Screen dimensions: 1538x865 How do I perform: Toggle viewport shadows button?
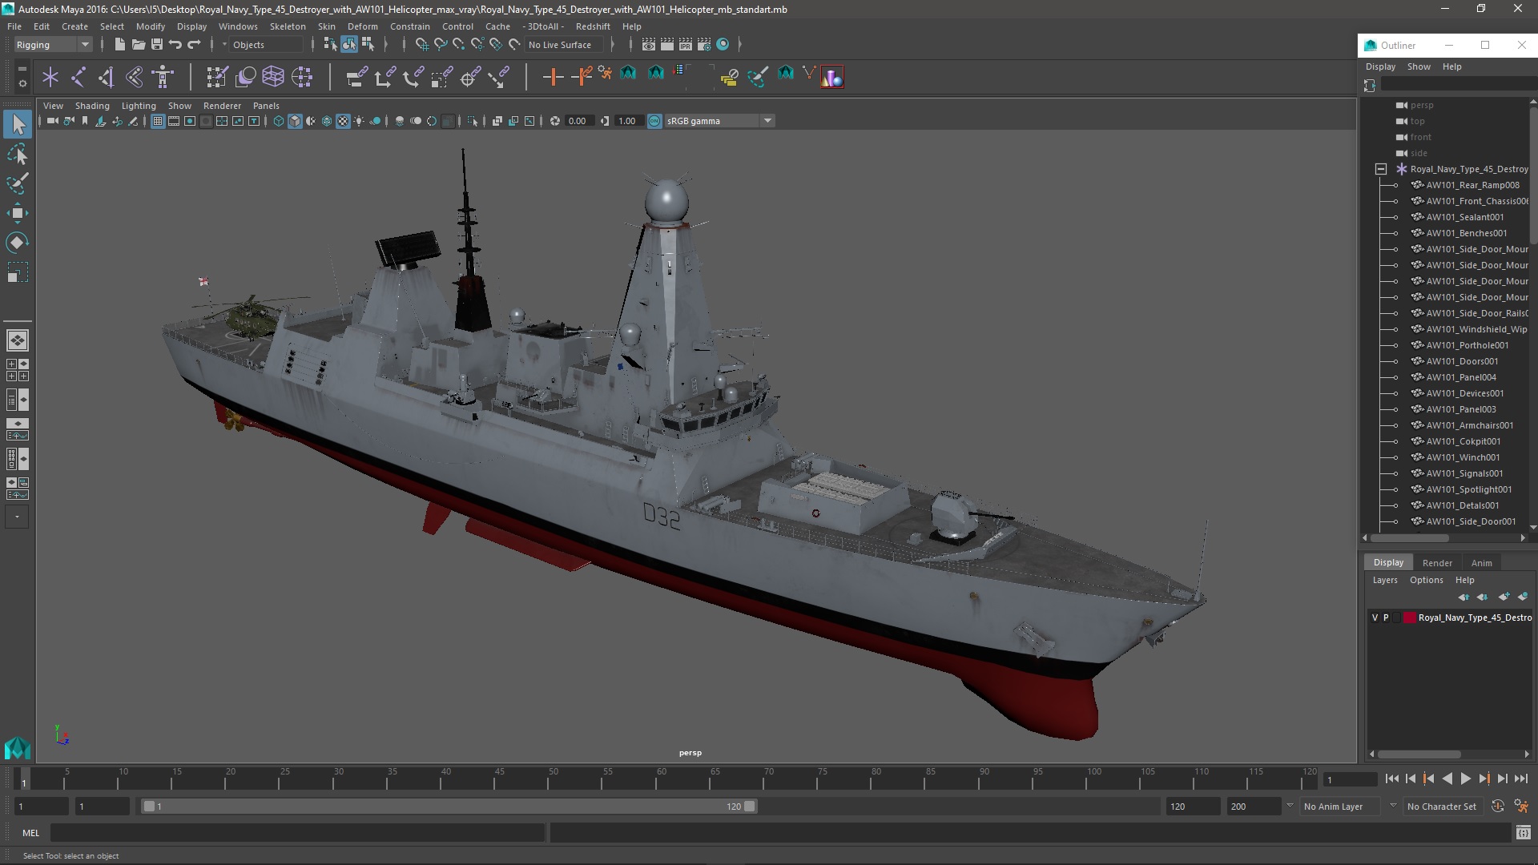coord(376,121)
